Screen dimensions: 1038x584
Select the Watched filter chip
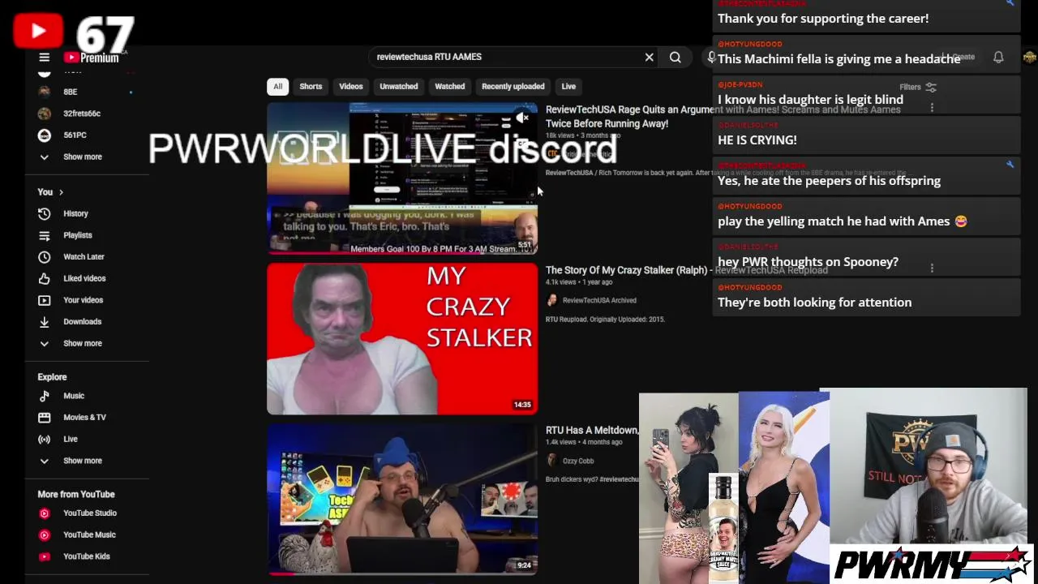[x=449, y=86]
